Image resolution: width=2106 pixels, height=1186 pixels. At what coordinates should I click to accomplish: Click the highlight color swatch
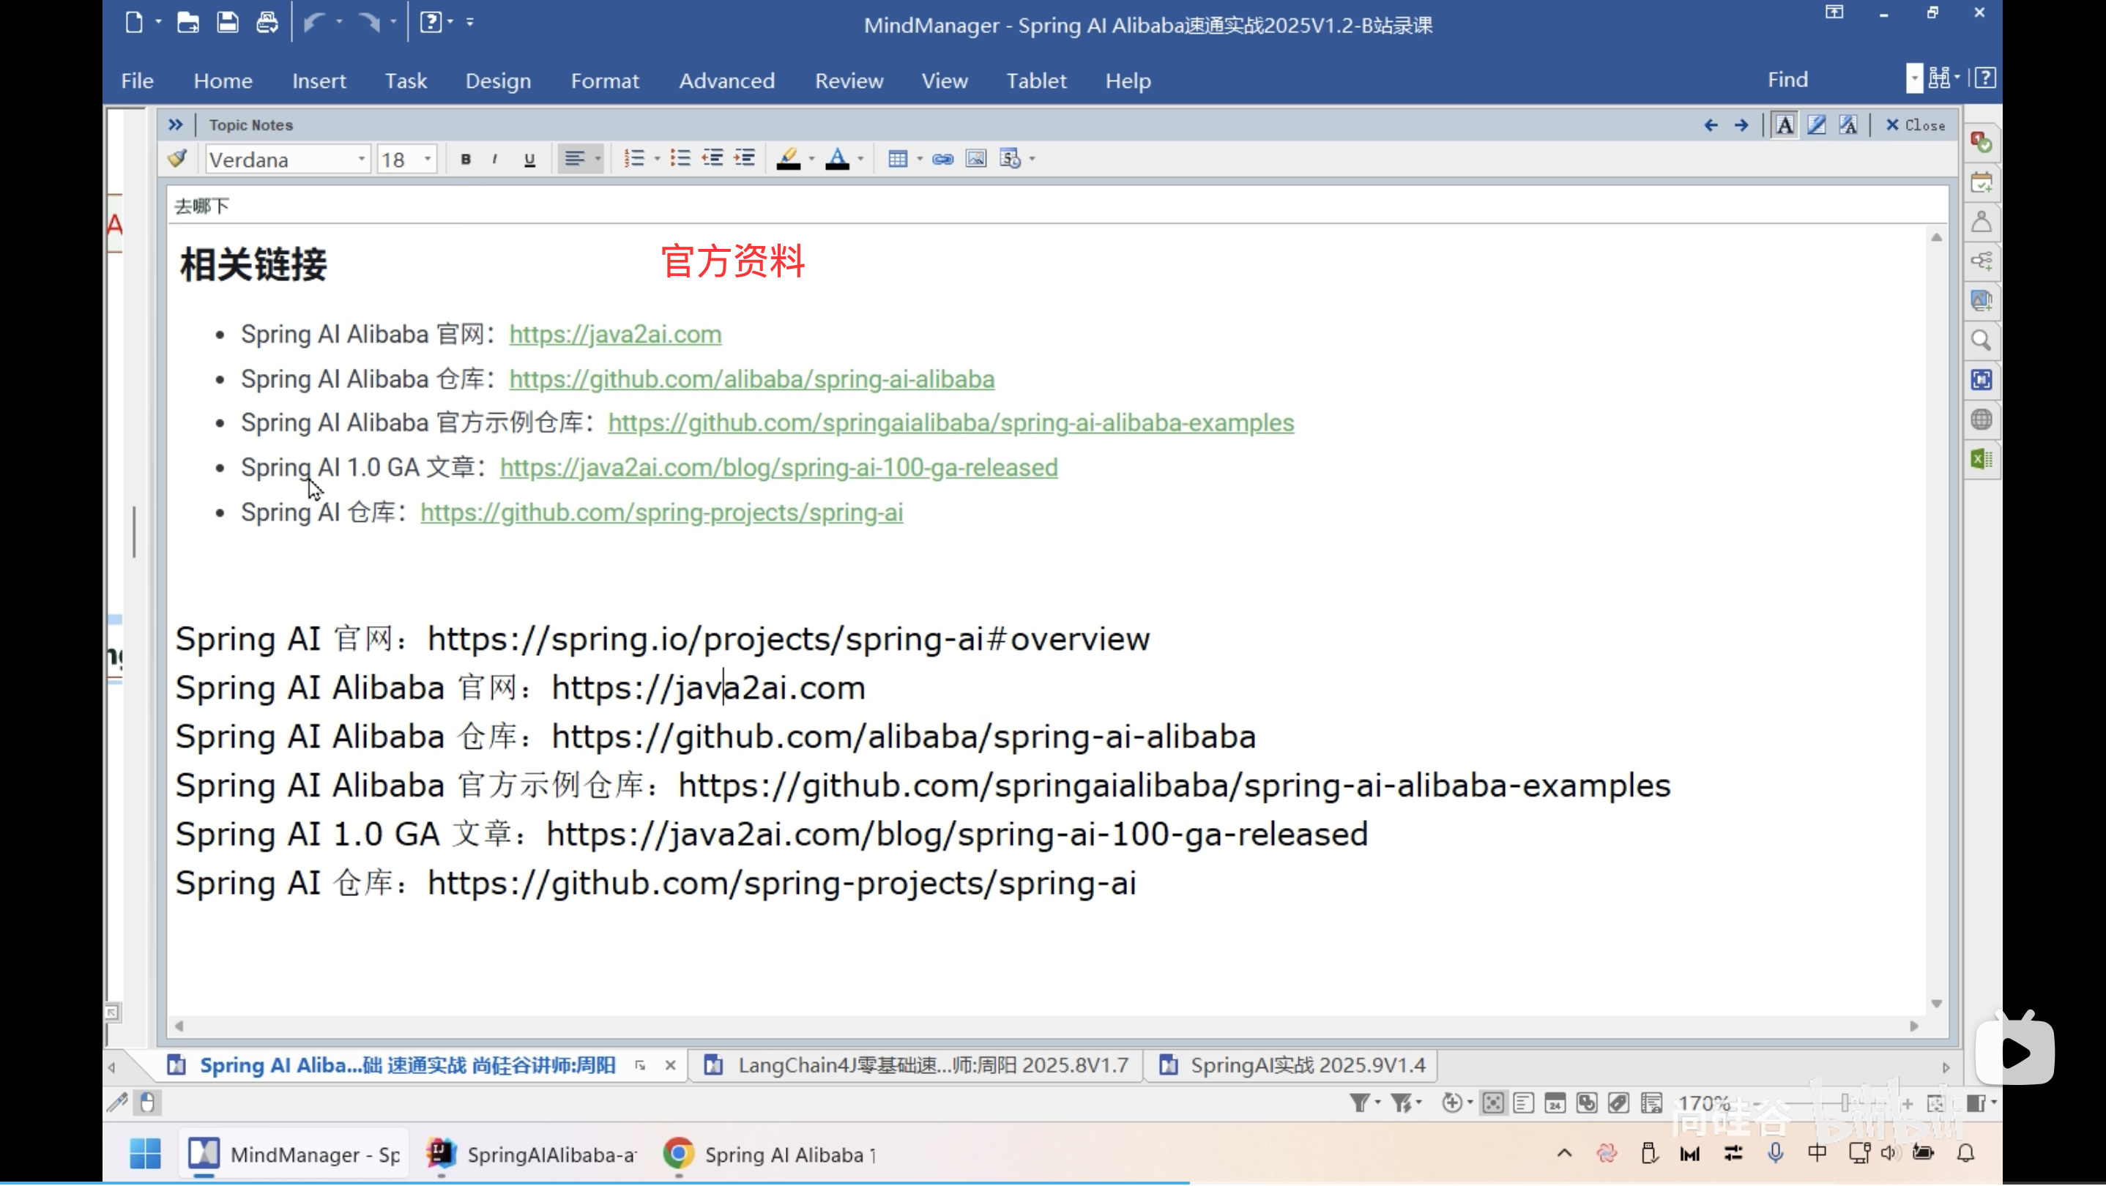click(788, 159)
